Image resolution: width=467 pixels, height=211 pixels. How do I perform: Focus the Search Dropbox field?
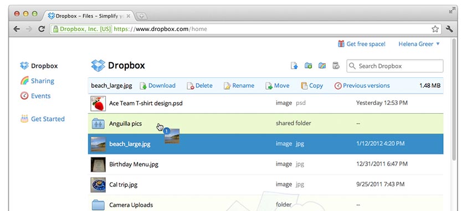click(395, 66)
